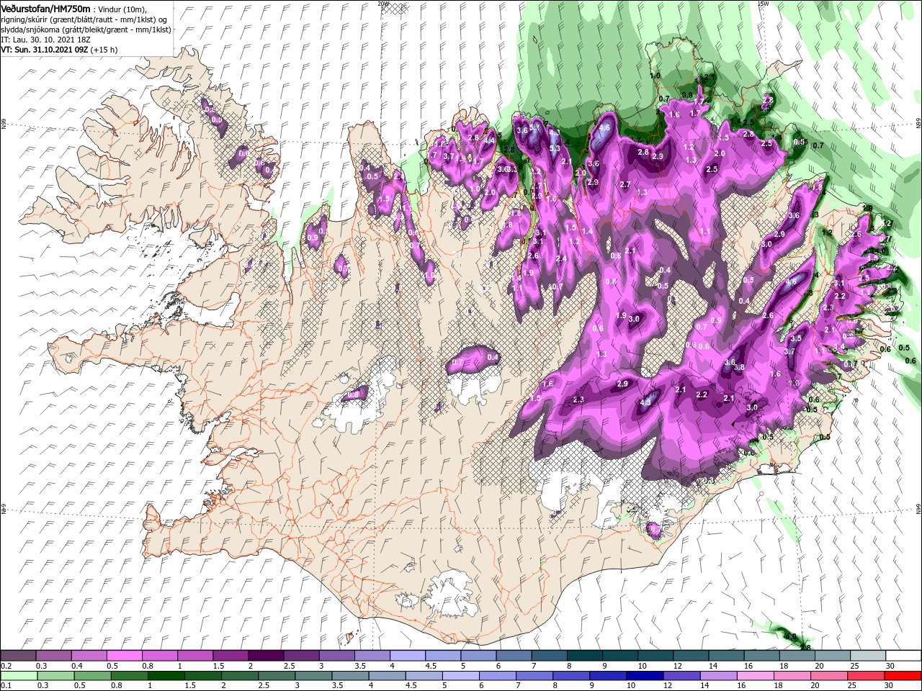
Task: Click the 25 label under the snow scale
Action: 854,666
